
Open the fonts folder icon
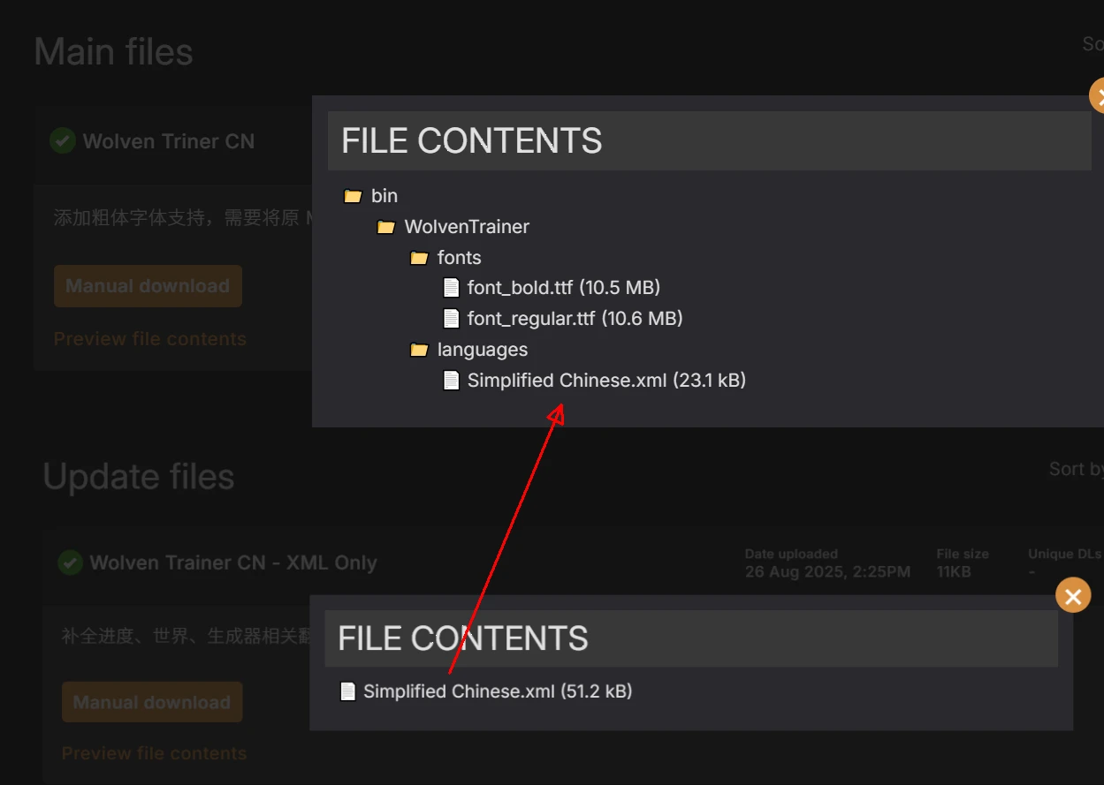pyautogui.click(x=419, y=257)
